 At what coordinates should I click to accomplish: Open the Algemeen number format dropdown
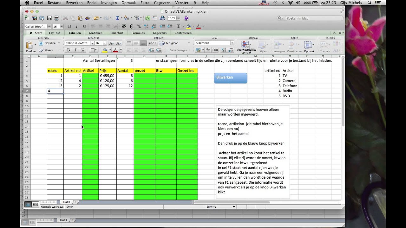(x=232, y=43)
